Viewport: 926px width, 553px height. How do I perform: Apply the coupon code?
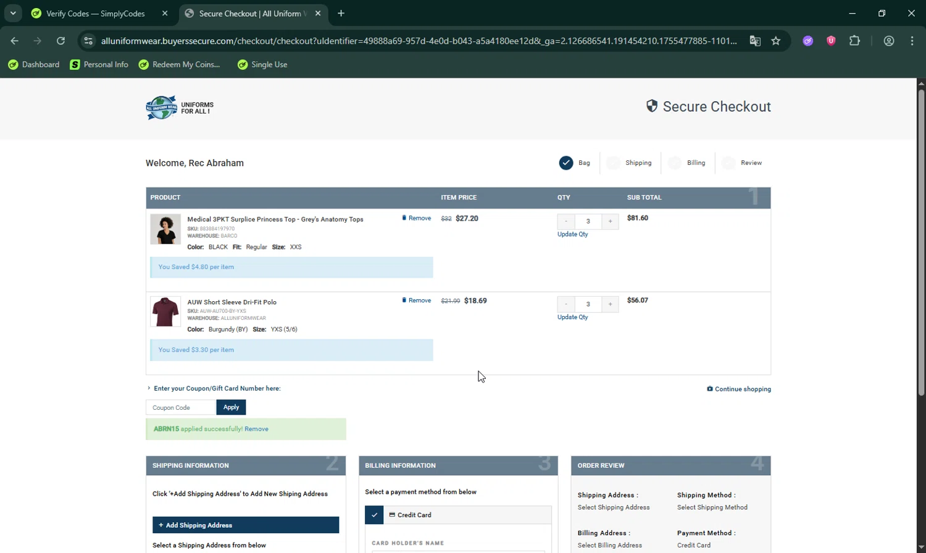point(231,407)
